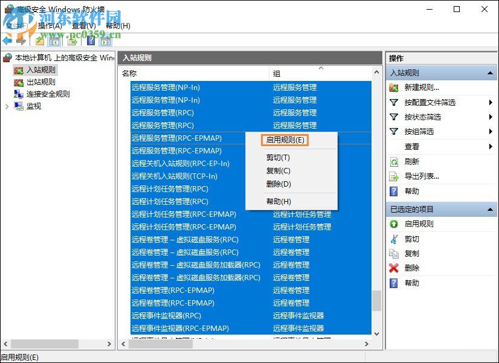Click the Show/Hide Console Tree toolbar icon

coord(54,42)
